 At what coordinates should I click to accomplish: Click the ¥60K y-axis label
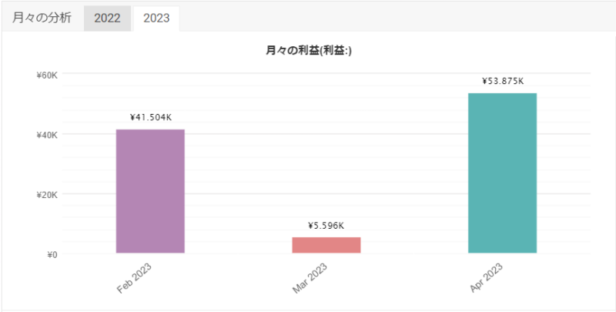[47, 75]
